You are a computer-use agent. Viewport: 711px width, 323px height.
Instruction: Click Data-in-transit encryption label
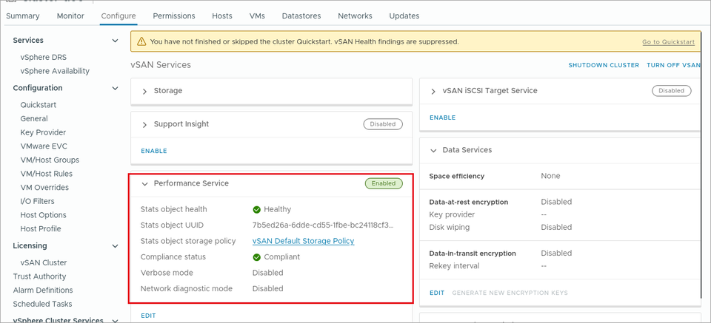point(473,254)
